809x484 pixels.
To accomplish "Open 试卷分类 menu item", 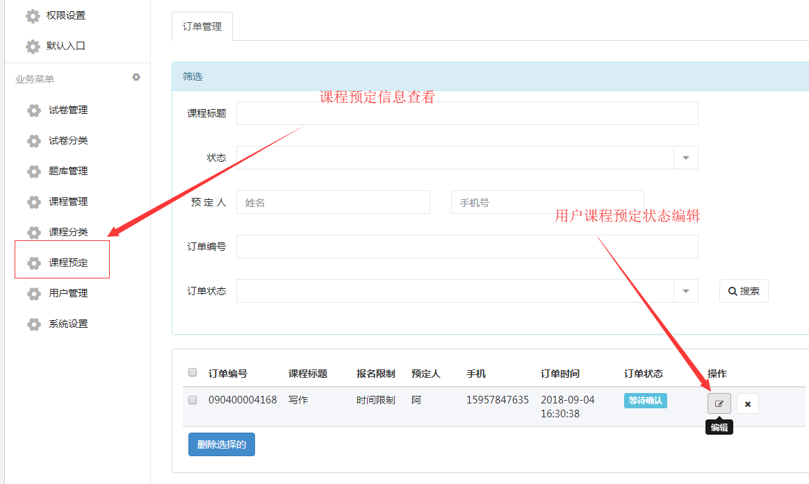I will pos(68,140).
